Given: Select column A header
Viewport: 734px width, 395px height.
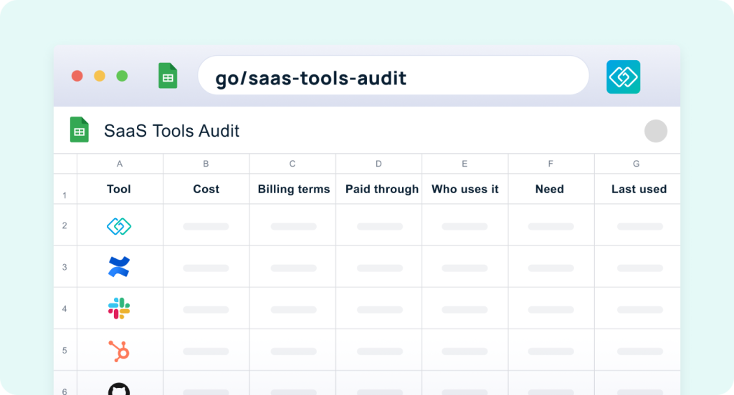Looking at the screenshot, I should [120, 164].
